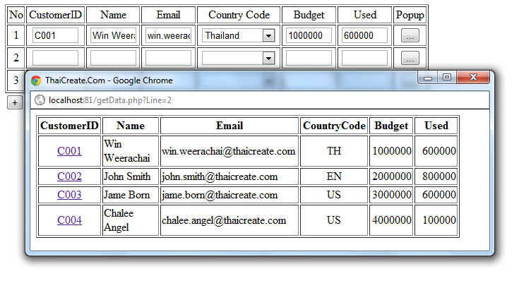This screenshot has height=288, width=519.
Task: Click the Used field showing 600000
Action: click(364, 35)
